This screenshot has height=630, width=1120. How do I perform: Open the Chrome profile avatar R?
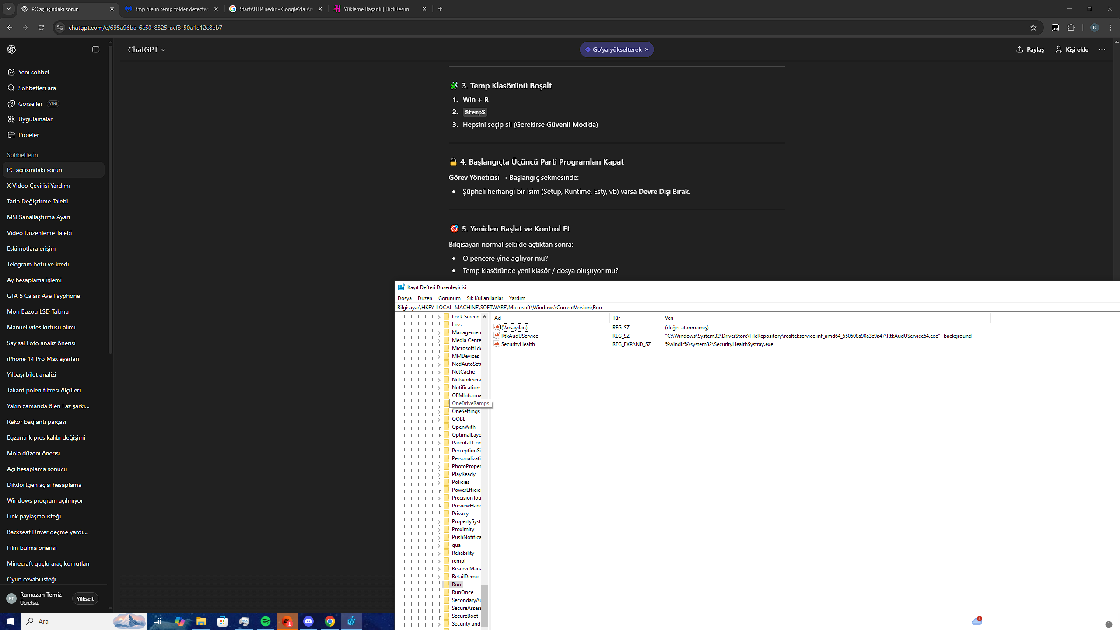pos(1095,28)
